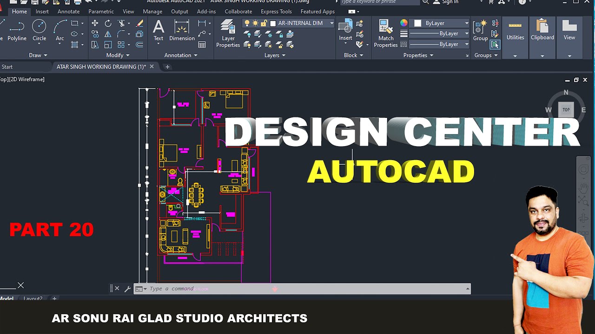595x334 pixels.
Task: Toggle Group Selection on/off button
Action: pyautogui.click(x=495, y=45)
